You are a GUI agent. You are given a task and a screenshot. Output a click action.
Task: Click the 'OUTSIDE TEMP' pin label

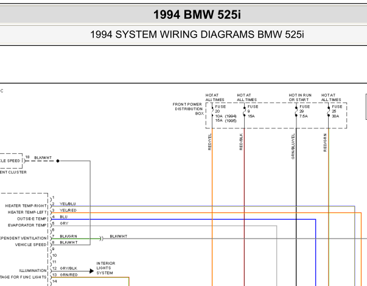pyautogui.click(x=32, y=219)
